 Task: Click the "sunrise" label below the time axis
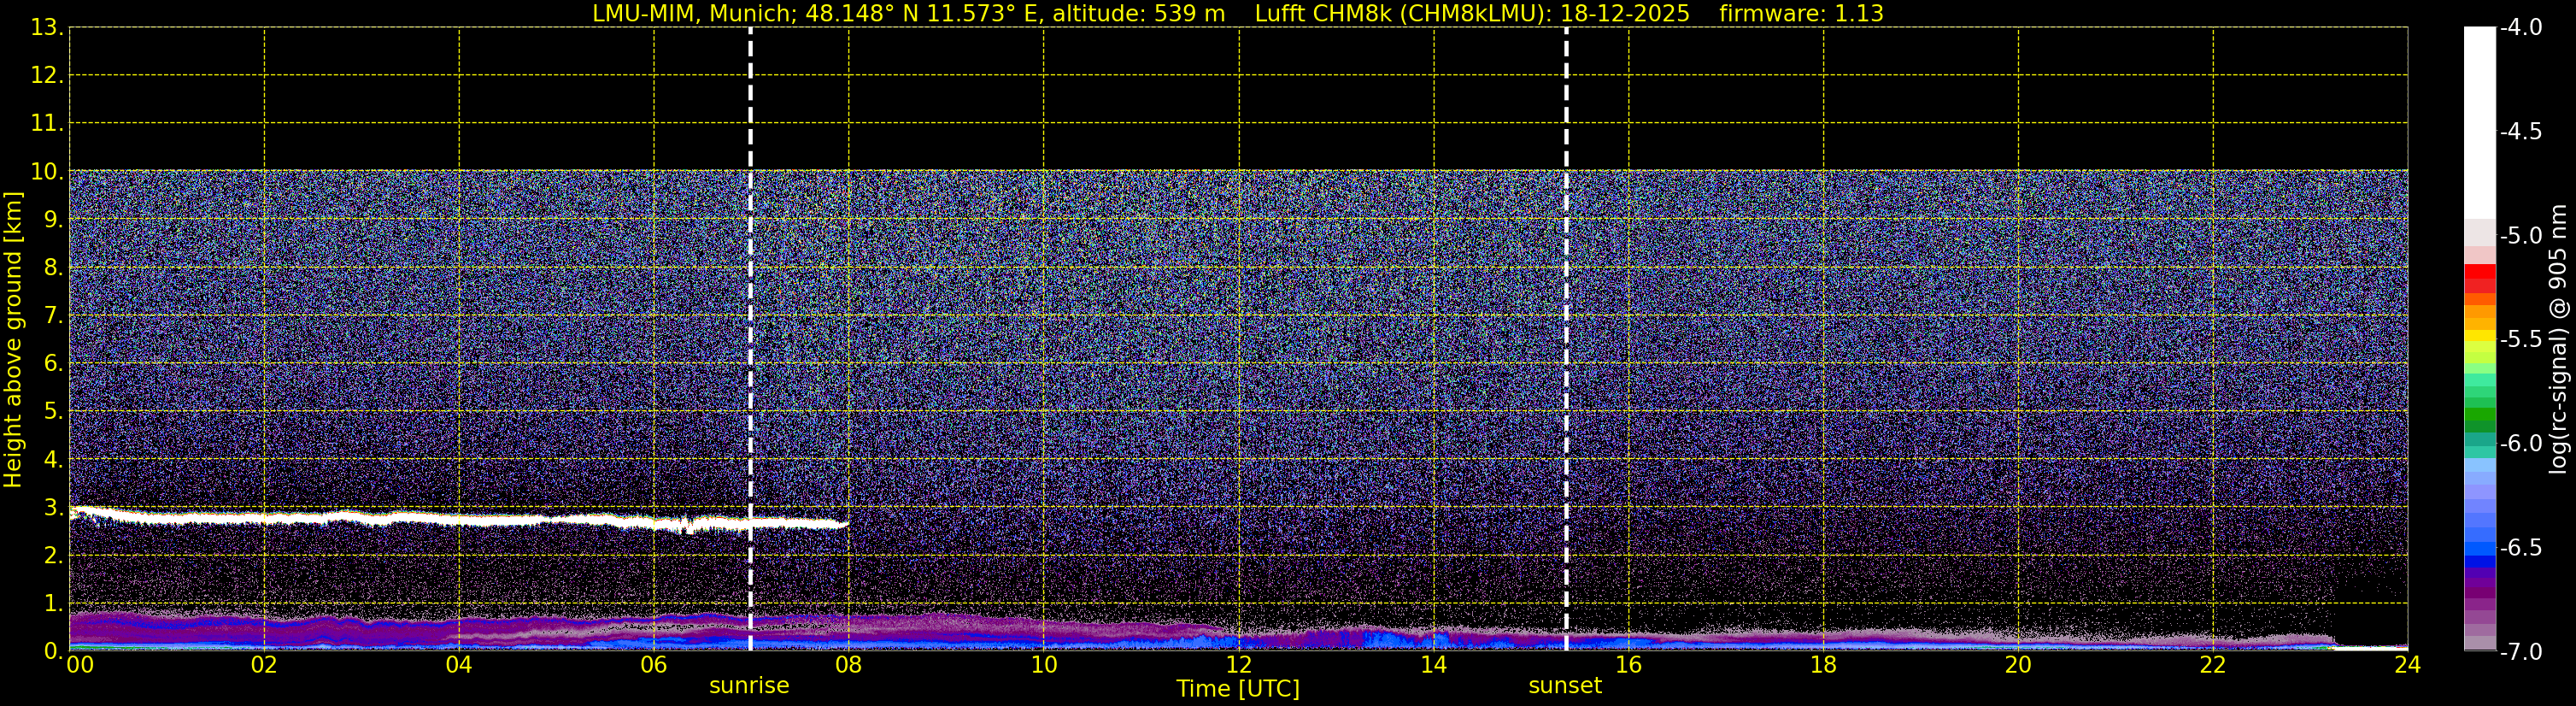click(749, 686)
